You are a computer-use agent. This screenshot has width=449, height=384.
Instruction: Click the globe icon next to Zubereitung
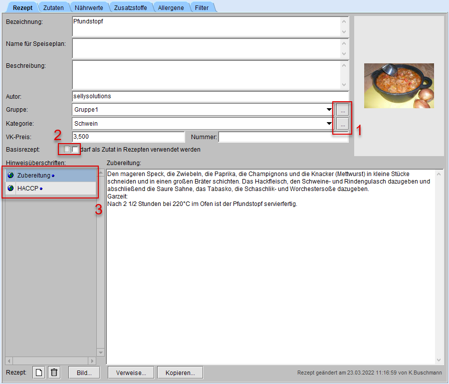click(x=10, y=175)
